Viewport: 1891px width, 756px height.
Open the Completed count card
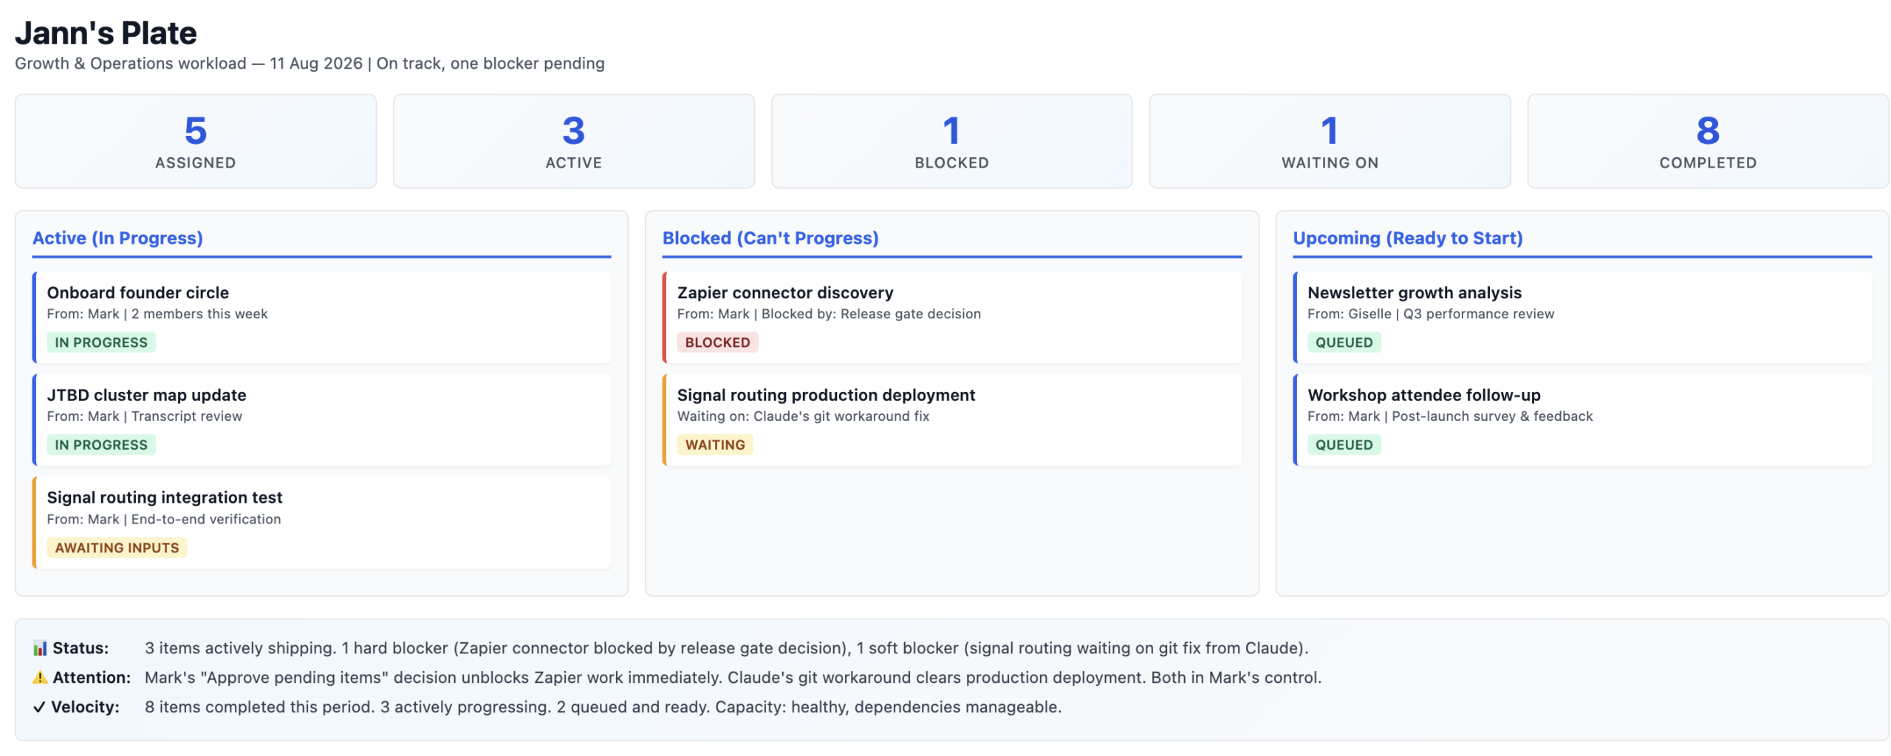[x=1709, y=141]
